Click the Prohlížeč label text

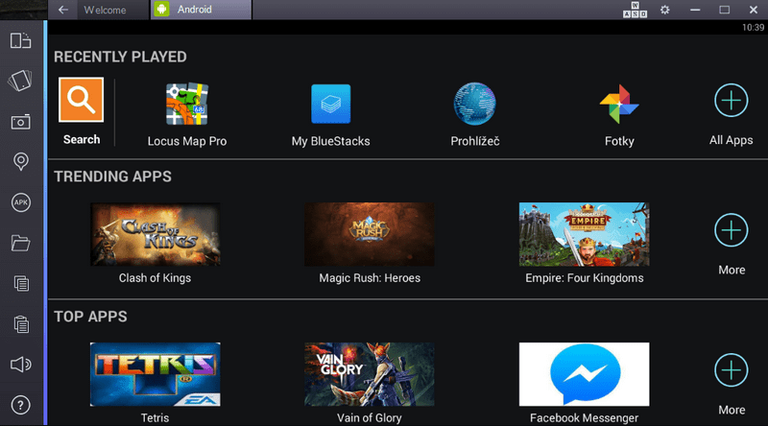pyautogui.click(x=474, y=141)
